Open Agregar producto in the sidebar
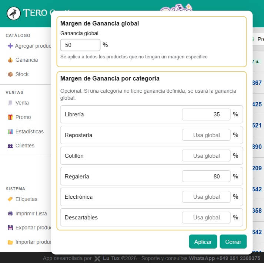 coord(29,46)
